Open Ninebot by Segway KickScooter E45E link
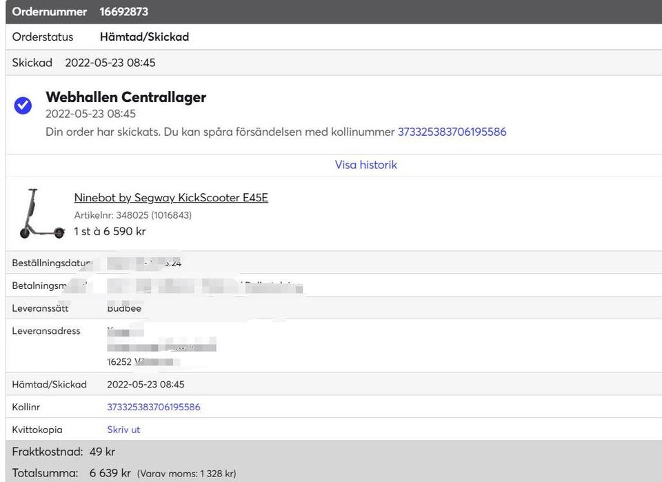This screenshot has height=482, width=662. point(171,197)
